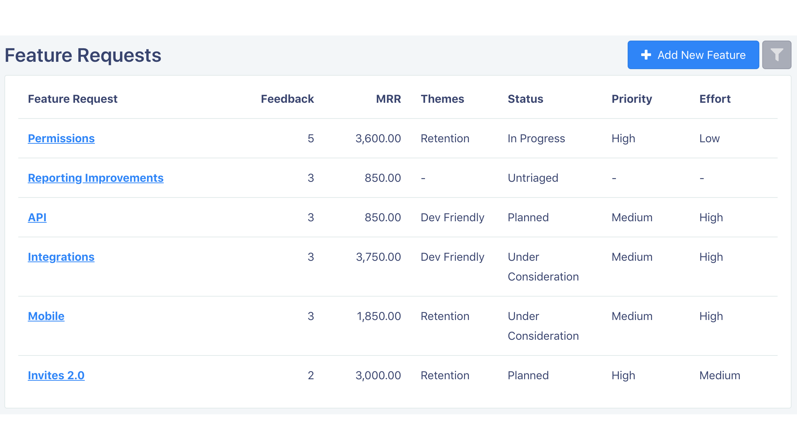Click the Priority column header

coord(632,99)
